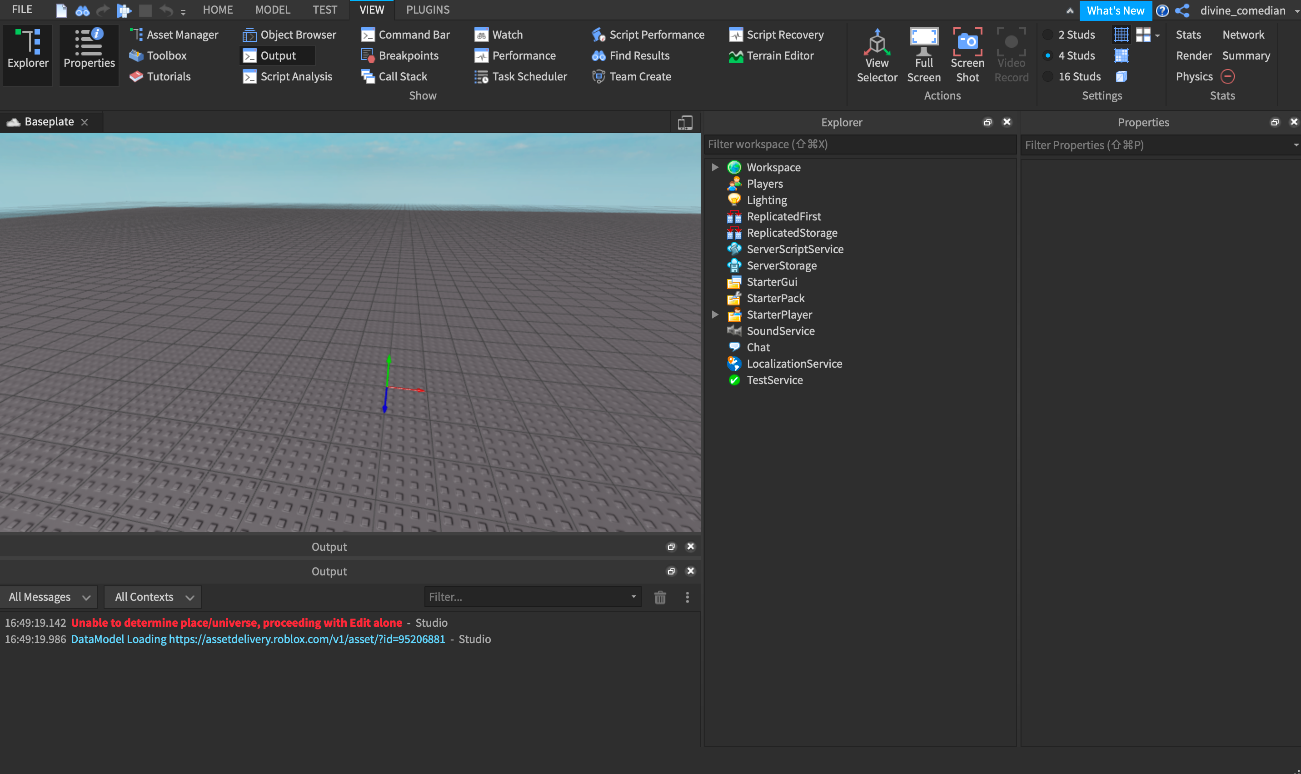Switch to the TEST ribbon tab
Image resolution: width=1301 pixels, height=774 pixels.
[324, 10]
